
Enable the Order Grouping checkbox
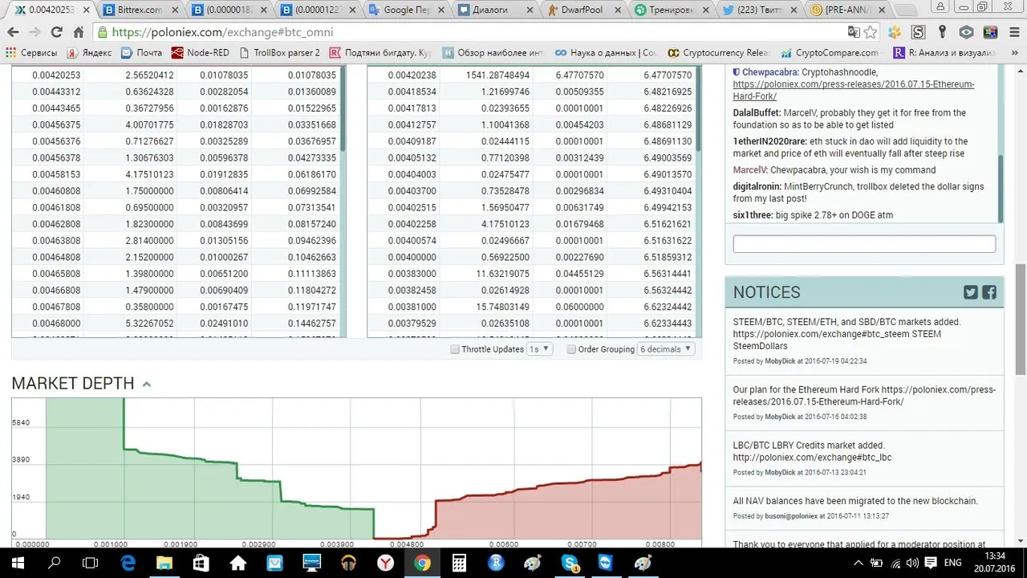(571, 349)
